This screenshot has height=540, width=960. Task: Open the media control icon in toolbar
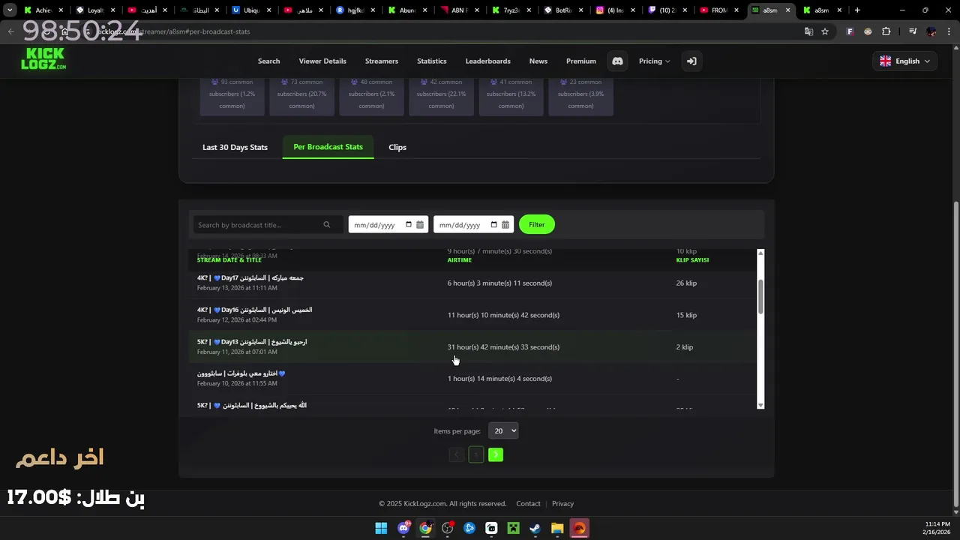[913, 31]
